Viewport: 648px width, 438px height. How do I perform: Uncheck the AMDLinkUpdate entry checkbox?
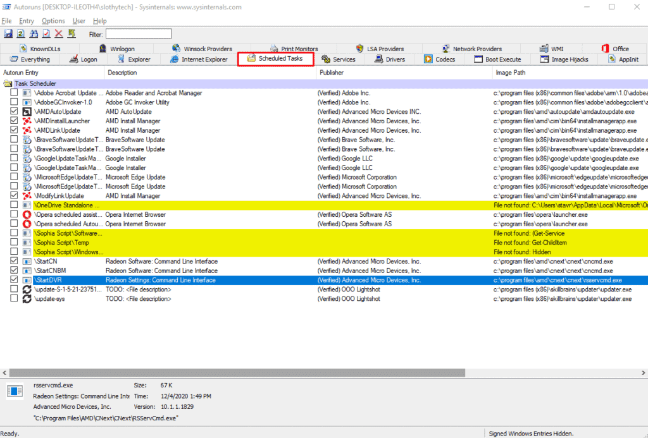tap(14, 130)
